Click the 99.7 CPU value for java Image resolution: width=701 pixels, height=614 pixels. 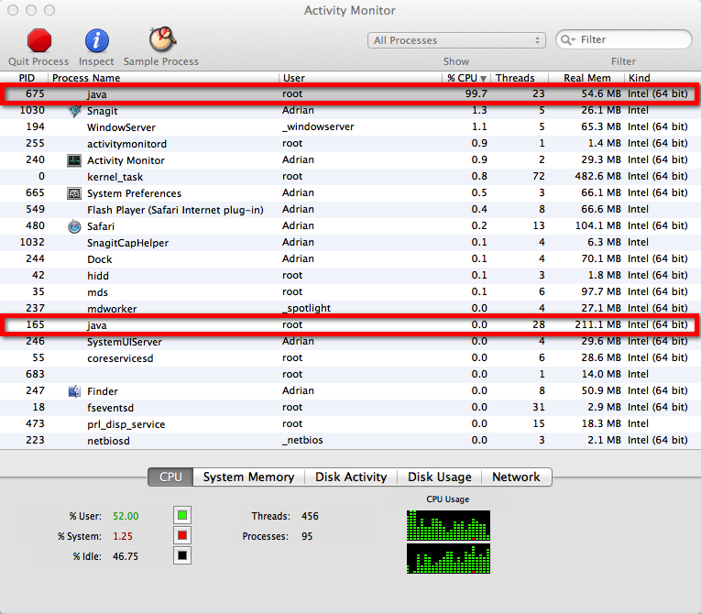coord(476,93)
